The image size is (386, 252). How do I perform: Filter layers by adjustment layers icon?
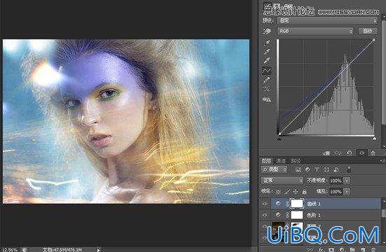click(x=308, y=169)
